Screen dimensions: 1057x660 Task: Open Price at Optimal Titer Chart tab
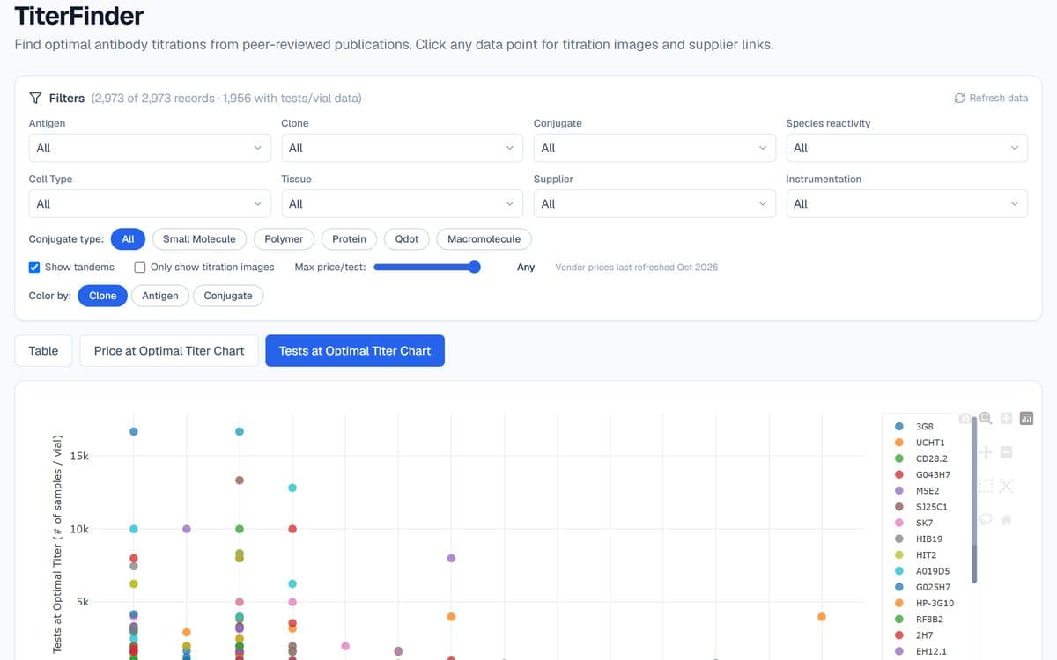[169, 350]
